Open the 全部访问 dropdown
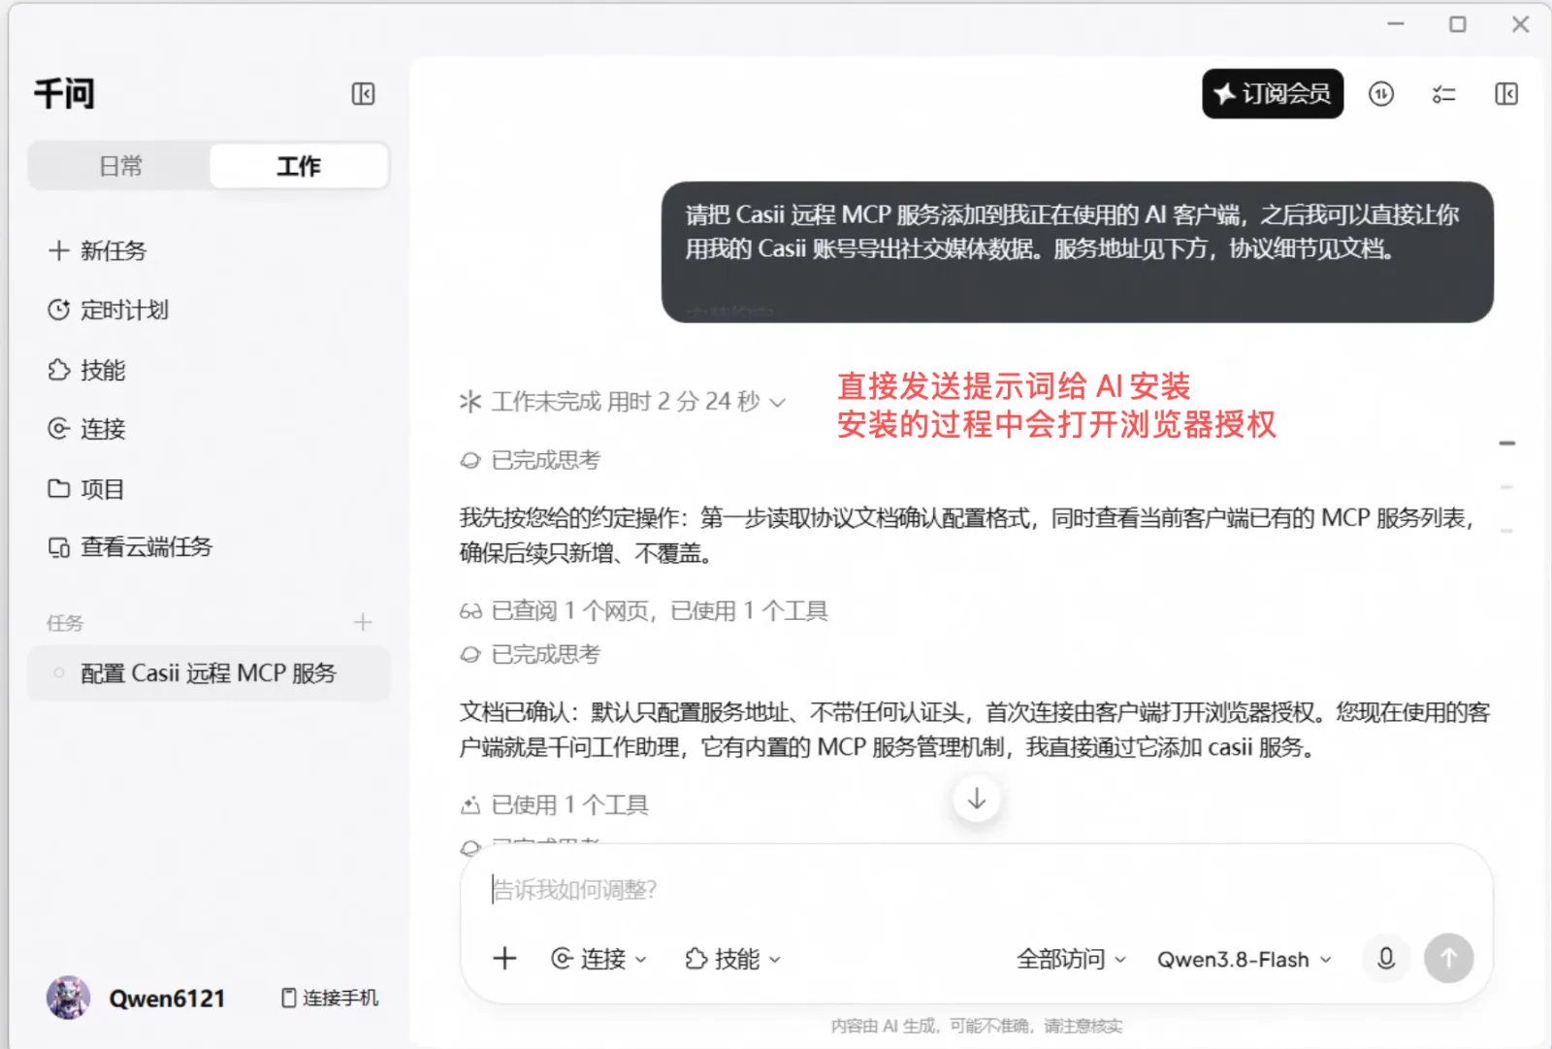 pyautogui.click(x=1071, y=959)
